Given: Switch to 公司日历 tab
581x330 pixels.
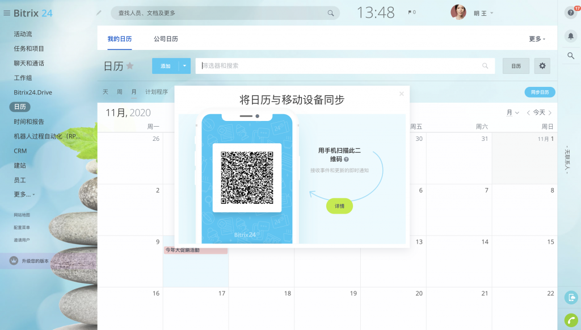Looking at the screenshot, I should click(166, 39).
